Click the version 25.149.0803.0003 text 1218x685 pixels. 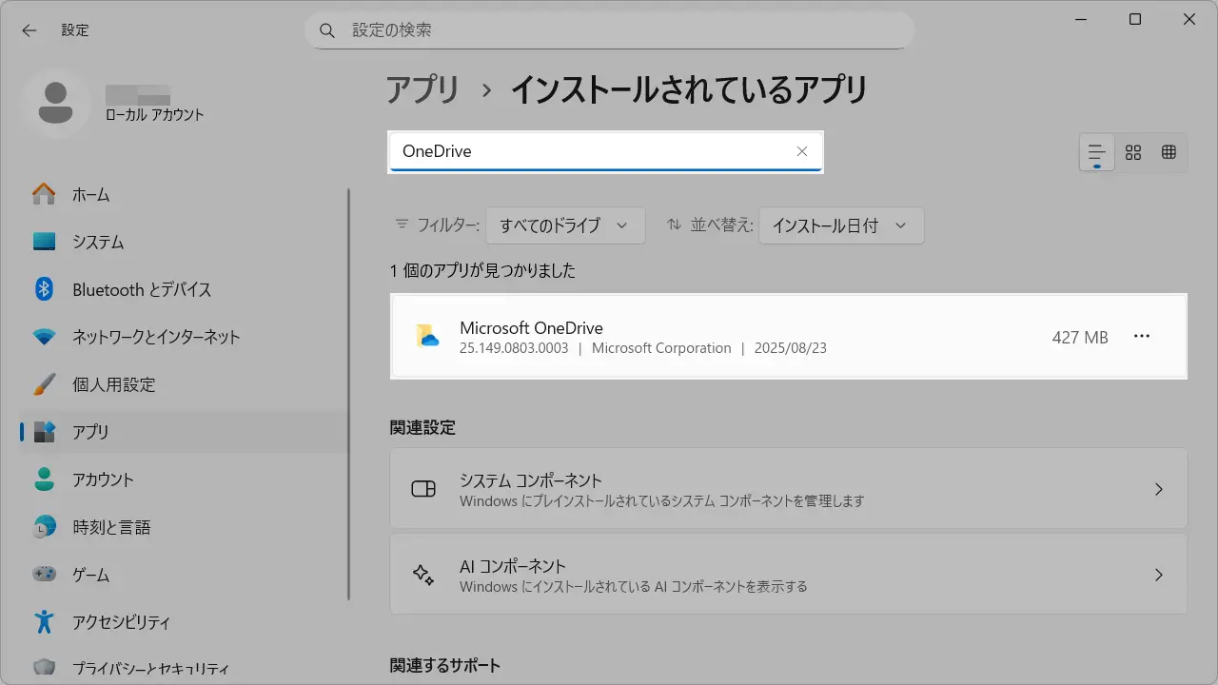point(514,348)
